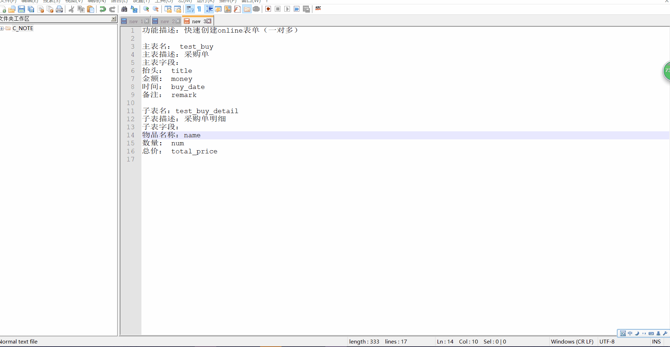Undo with the green arrow icon

(103, 9)
